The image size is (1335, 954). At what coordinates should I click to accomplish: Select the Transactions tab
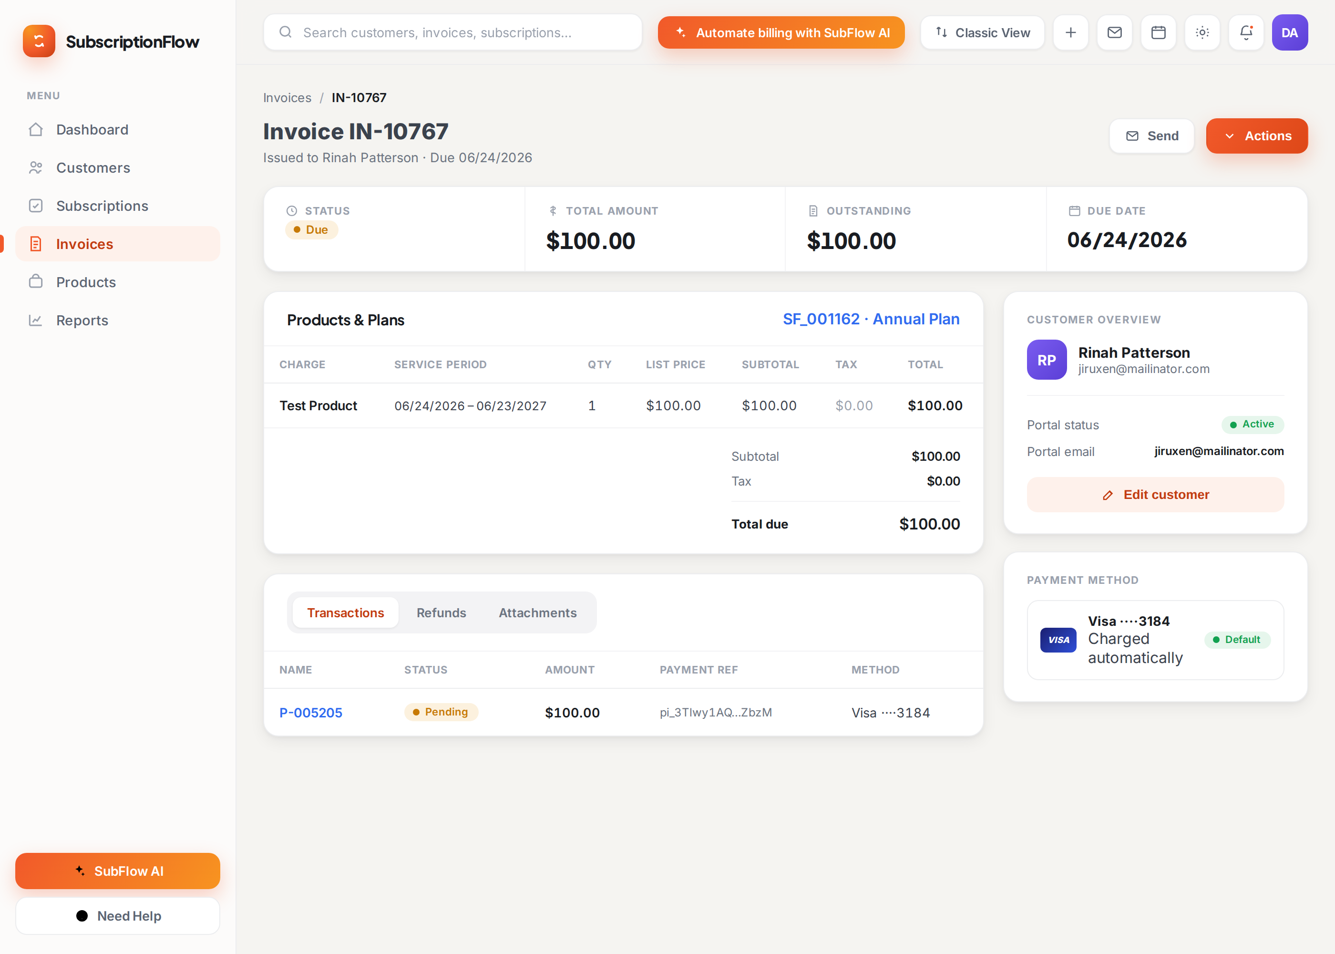click(345, 612)
